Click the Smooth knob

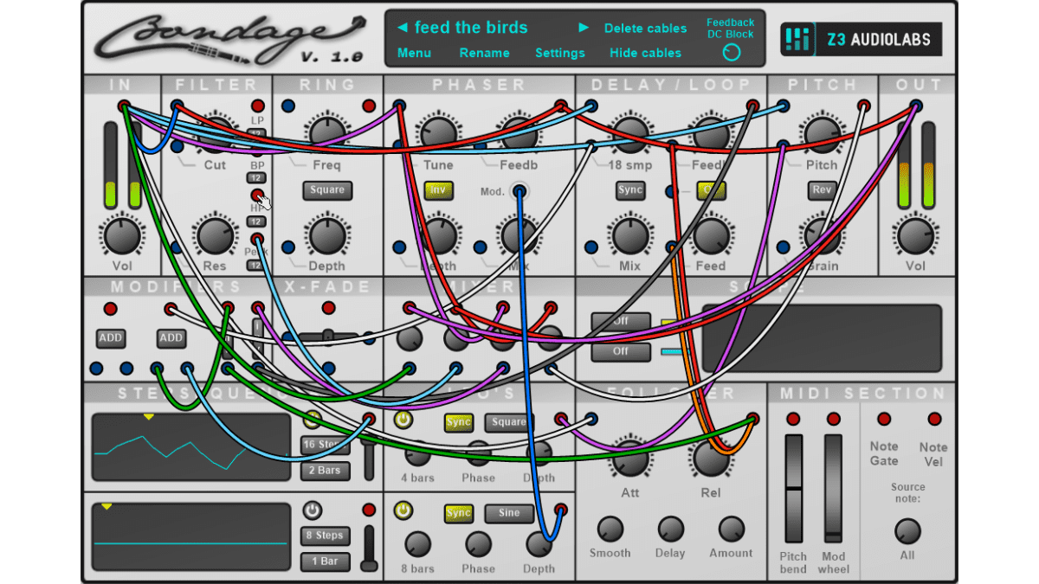[x=610, y=529]
